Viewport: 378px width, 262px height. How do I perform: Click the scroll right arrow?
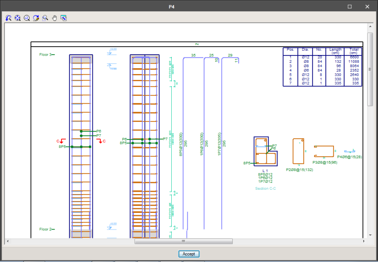click(364, 241)
